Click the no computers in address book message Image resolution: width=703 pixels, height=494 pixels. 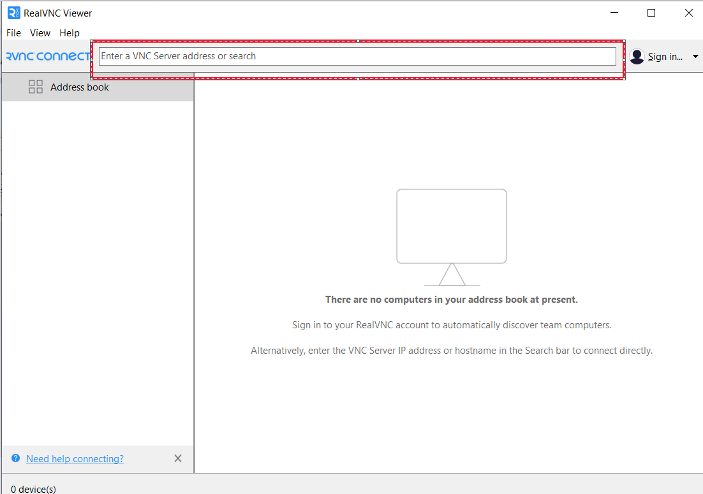[451, 300]
